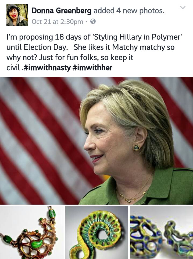Open the Oct 21 at 2:30pm timestamp
The height and width of the screenshot is (259, 193).
58,22
